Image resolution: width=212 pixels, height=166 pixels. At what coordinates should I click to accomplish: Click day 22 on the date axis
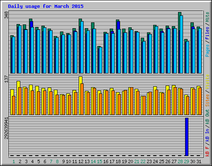[x=143, y=161]
